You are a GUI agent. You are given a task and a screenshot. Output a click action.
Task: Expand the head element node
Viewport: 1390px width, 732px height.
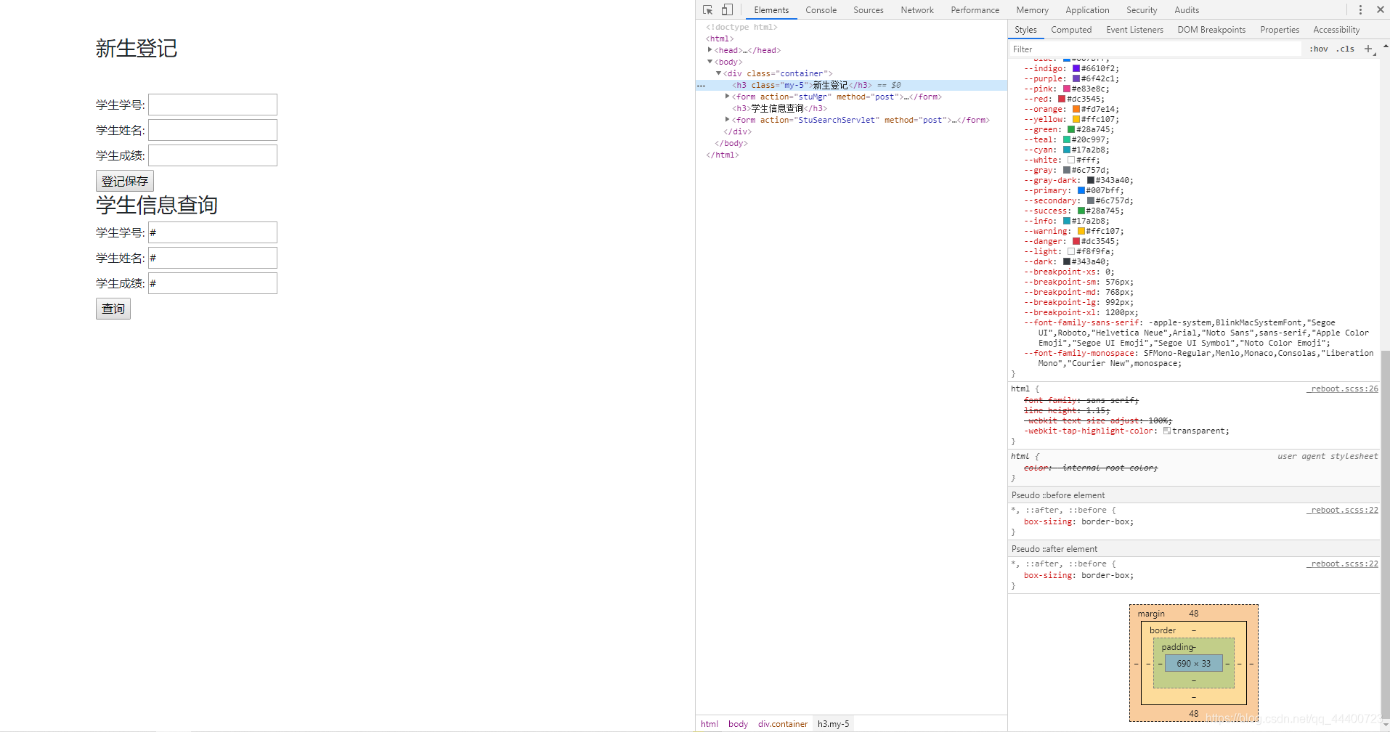[710, 50]
